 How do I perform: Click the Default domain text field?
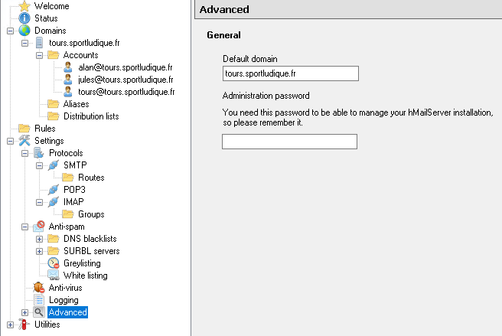289,73
